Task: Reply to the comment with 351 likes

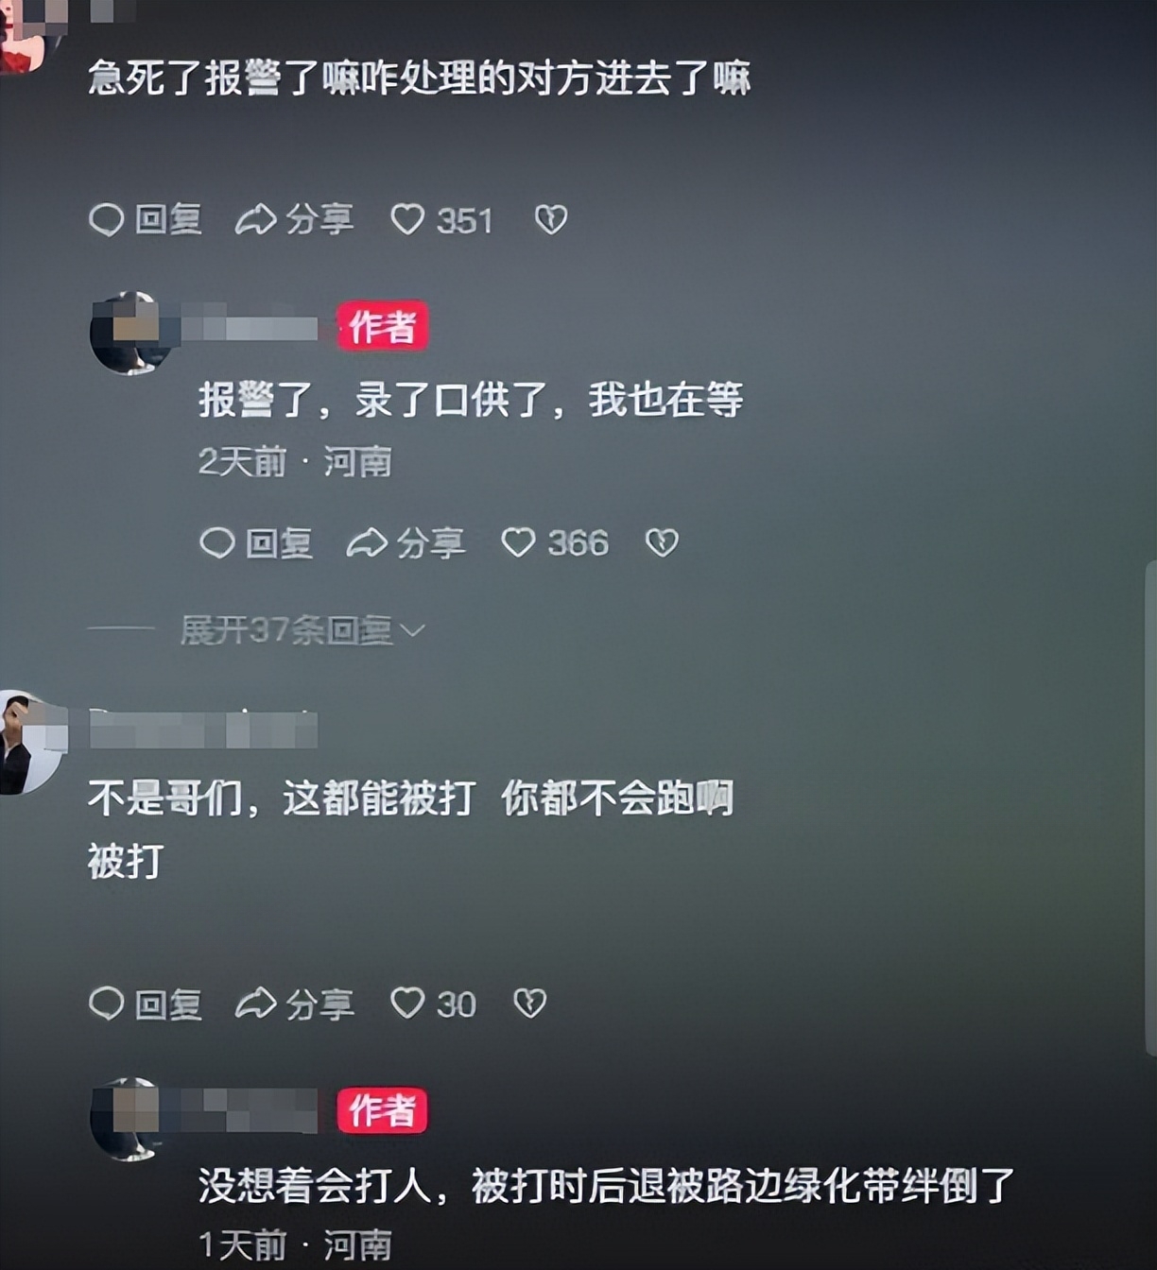Action: pyautogui.click(x=146, y=219)
